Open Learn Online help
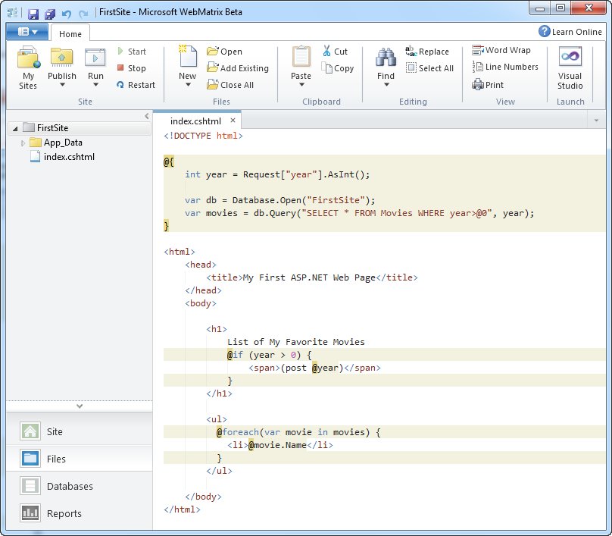Screen dimensions: 612x536 (x=570, y=32)
